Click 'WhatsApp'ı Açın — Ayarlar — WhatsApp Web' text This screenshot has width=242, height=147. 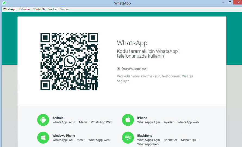168,122
